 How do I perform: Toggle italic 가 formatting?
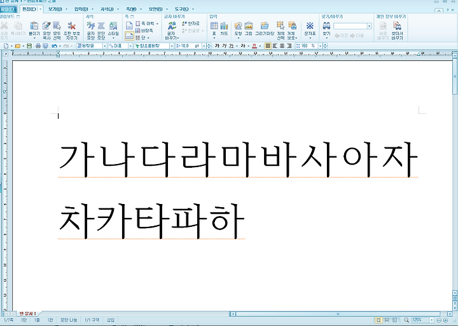pyautogui.click(x=224, y=46)
